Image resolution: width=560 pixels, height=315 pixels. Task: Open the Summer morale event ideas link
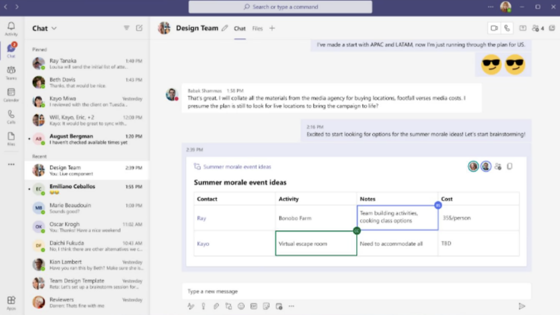[236, 166]
